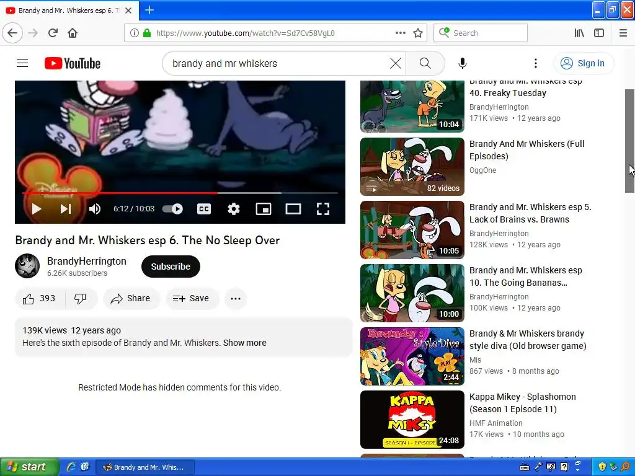Viewport: 635px width, 476px height.
Task: Open the help question mark tray icon
Action: pyautogui.click(x=564, y=467)
